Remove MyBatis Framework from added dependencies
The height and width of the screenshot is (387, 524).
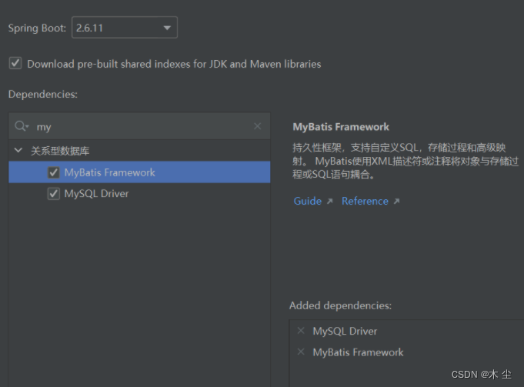[301, 352]
